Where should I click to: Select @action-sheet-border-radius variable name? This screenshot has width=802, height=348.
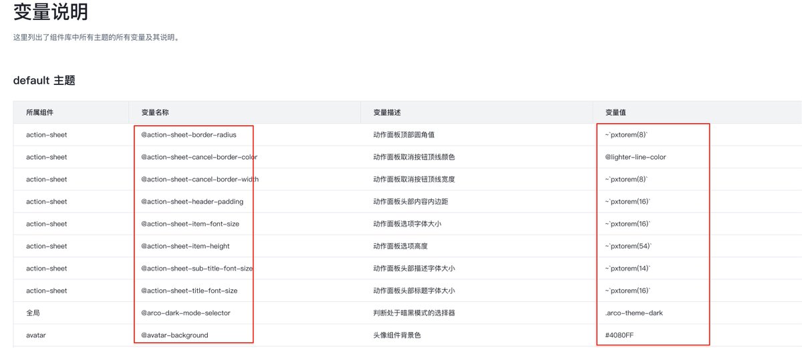pos(188,135)
